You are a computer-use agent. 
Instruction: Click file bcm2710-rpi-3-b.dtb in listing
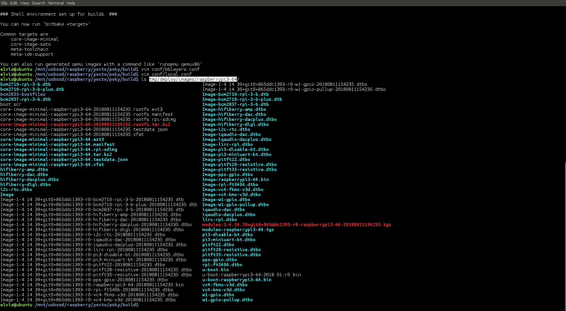(25, 84)
